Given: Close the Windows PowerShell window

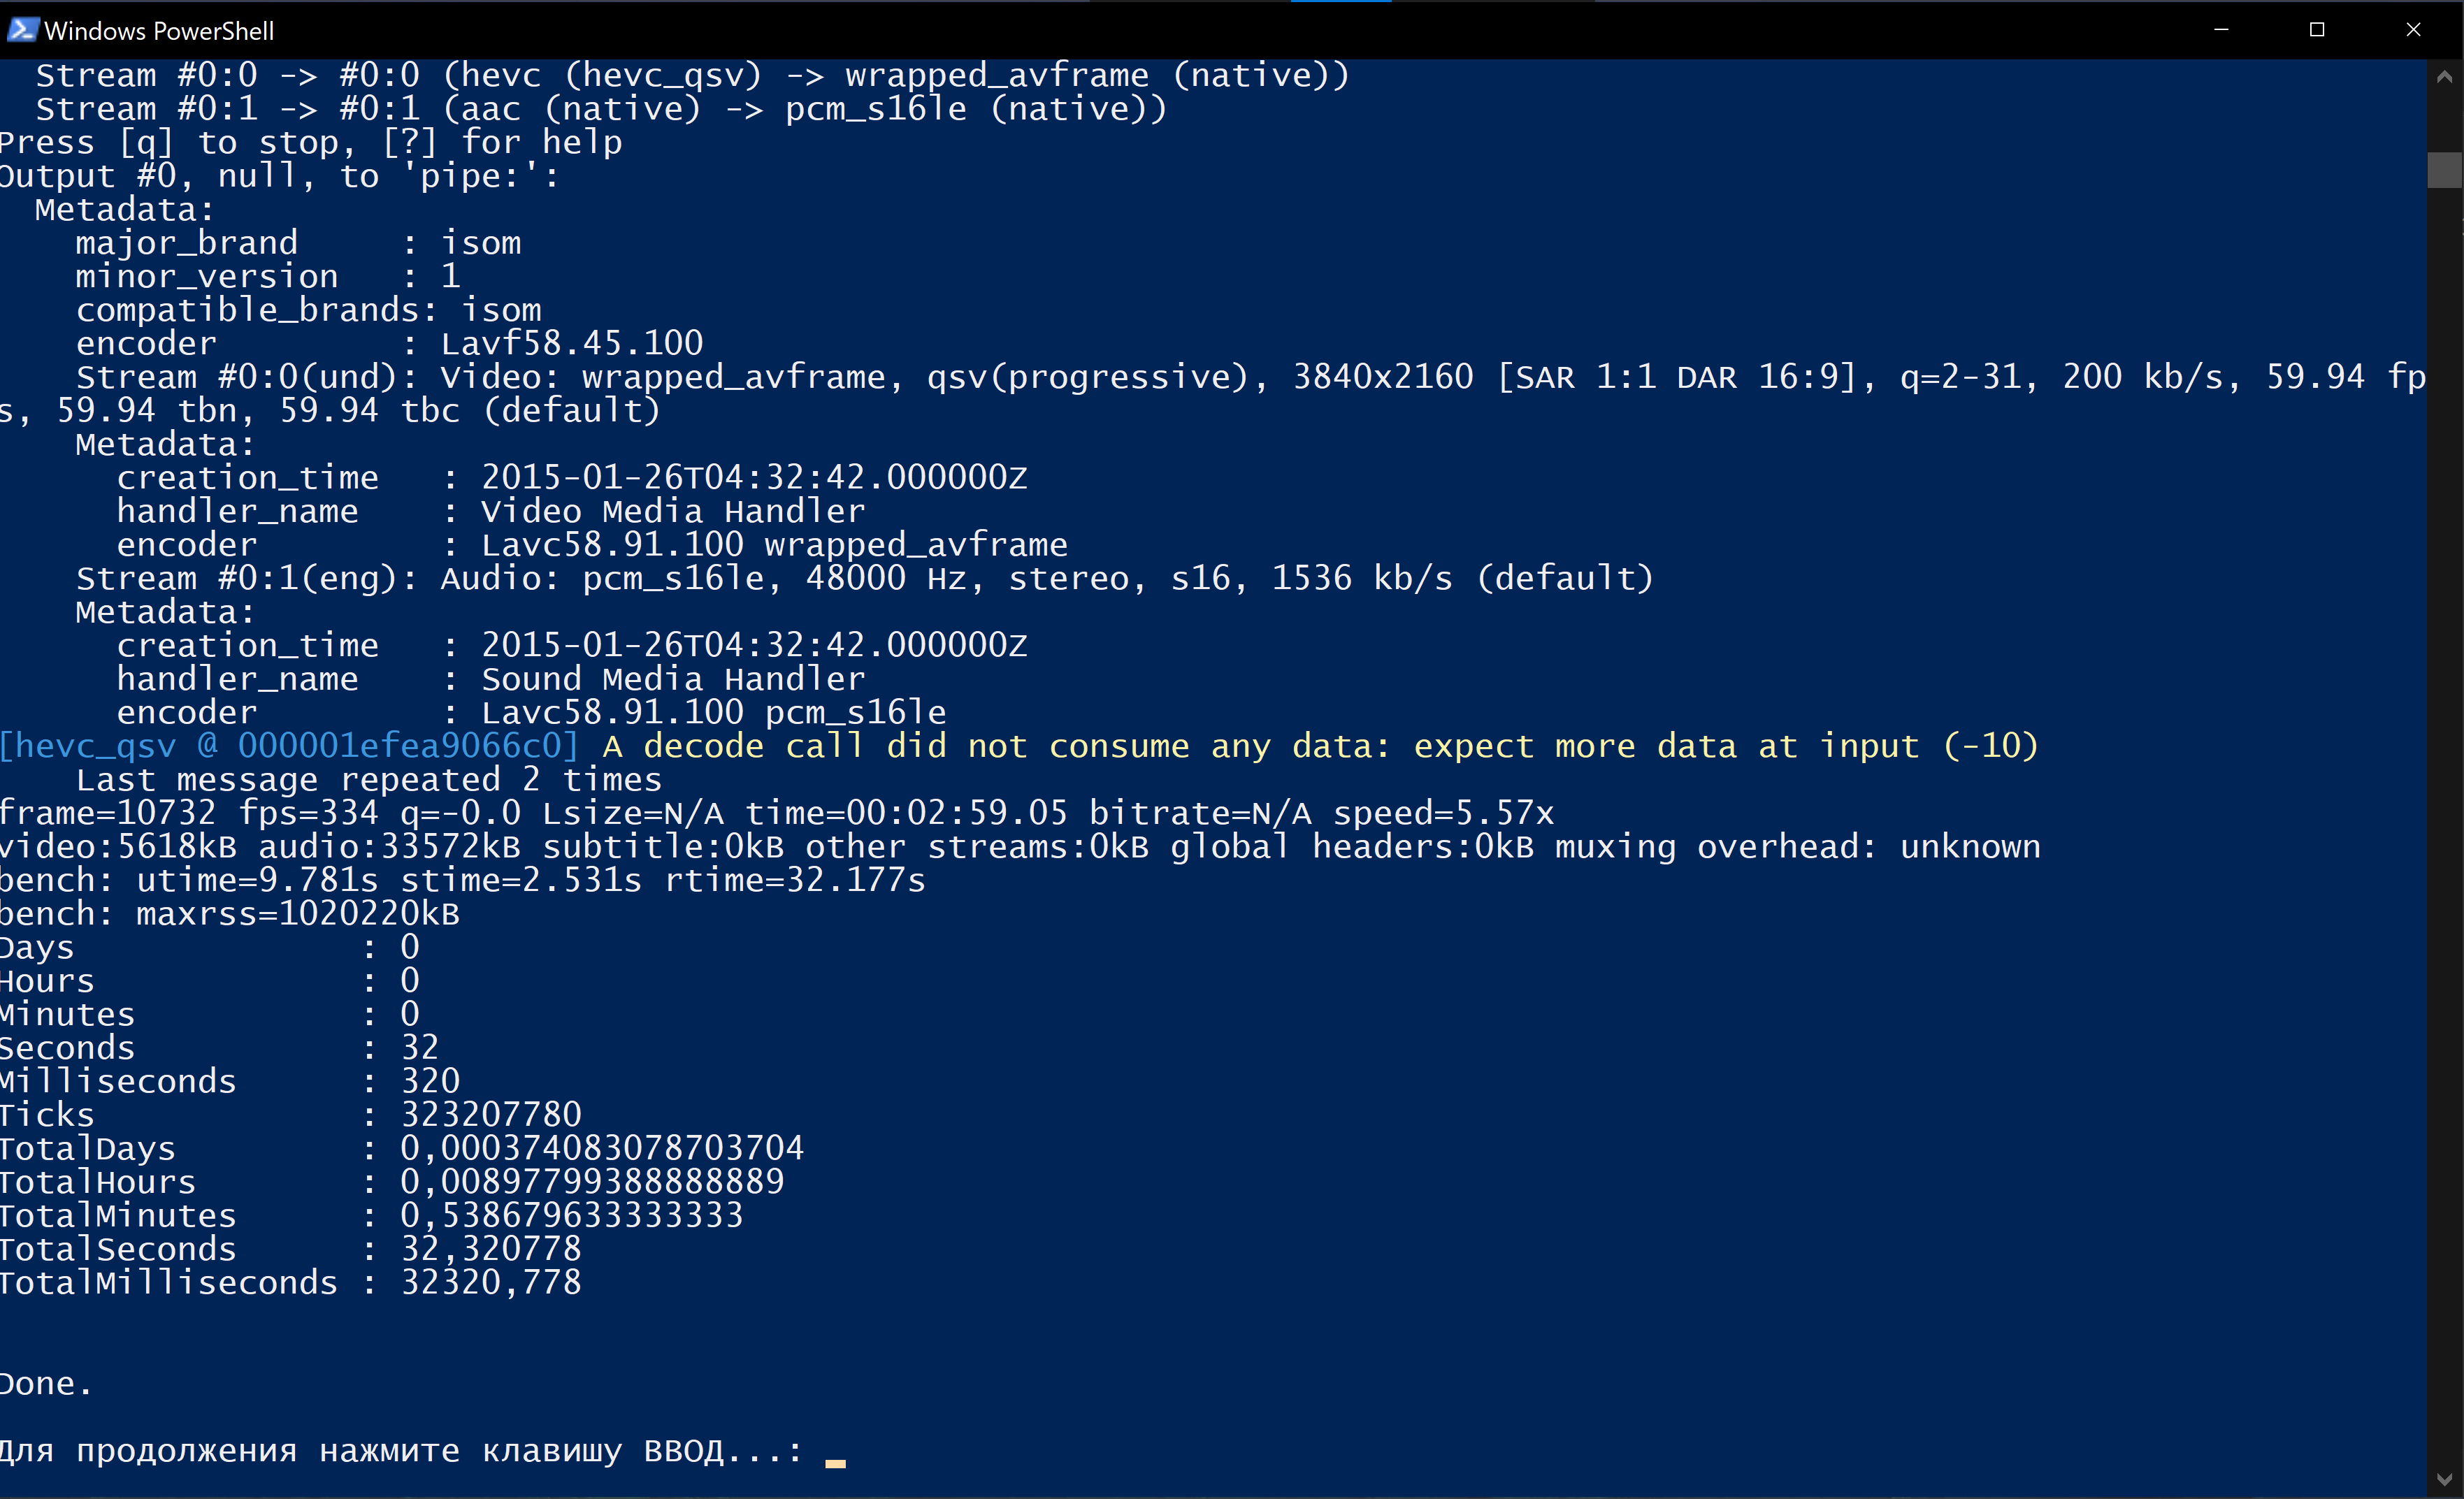Looking at the screenshot, I should pyautogui.click(x=2413, y=30).
